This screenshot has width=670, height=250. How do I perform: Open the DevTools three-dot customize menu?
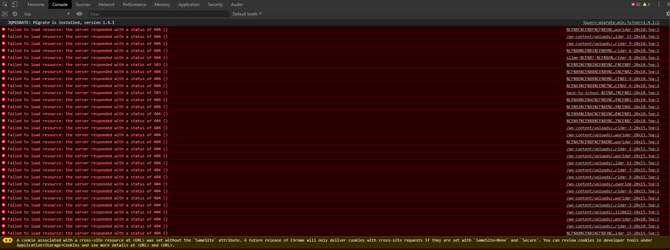(x=659, y=5)
